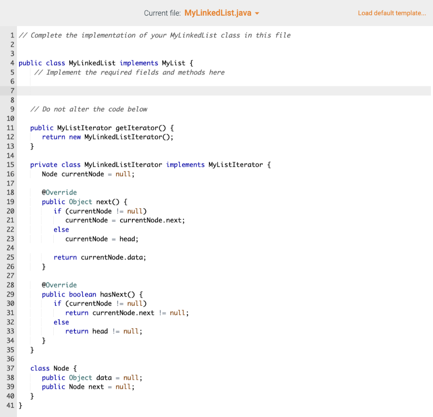Image resolution: width=433 pixels, height=417 pixels.
Task: Click the comment 'Implement the required fields and methods here'
Action: (129, 72)
